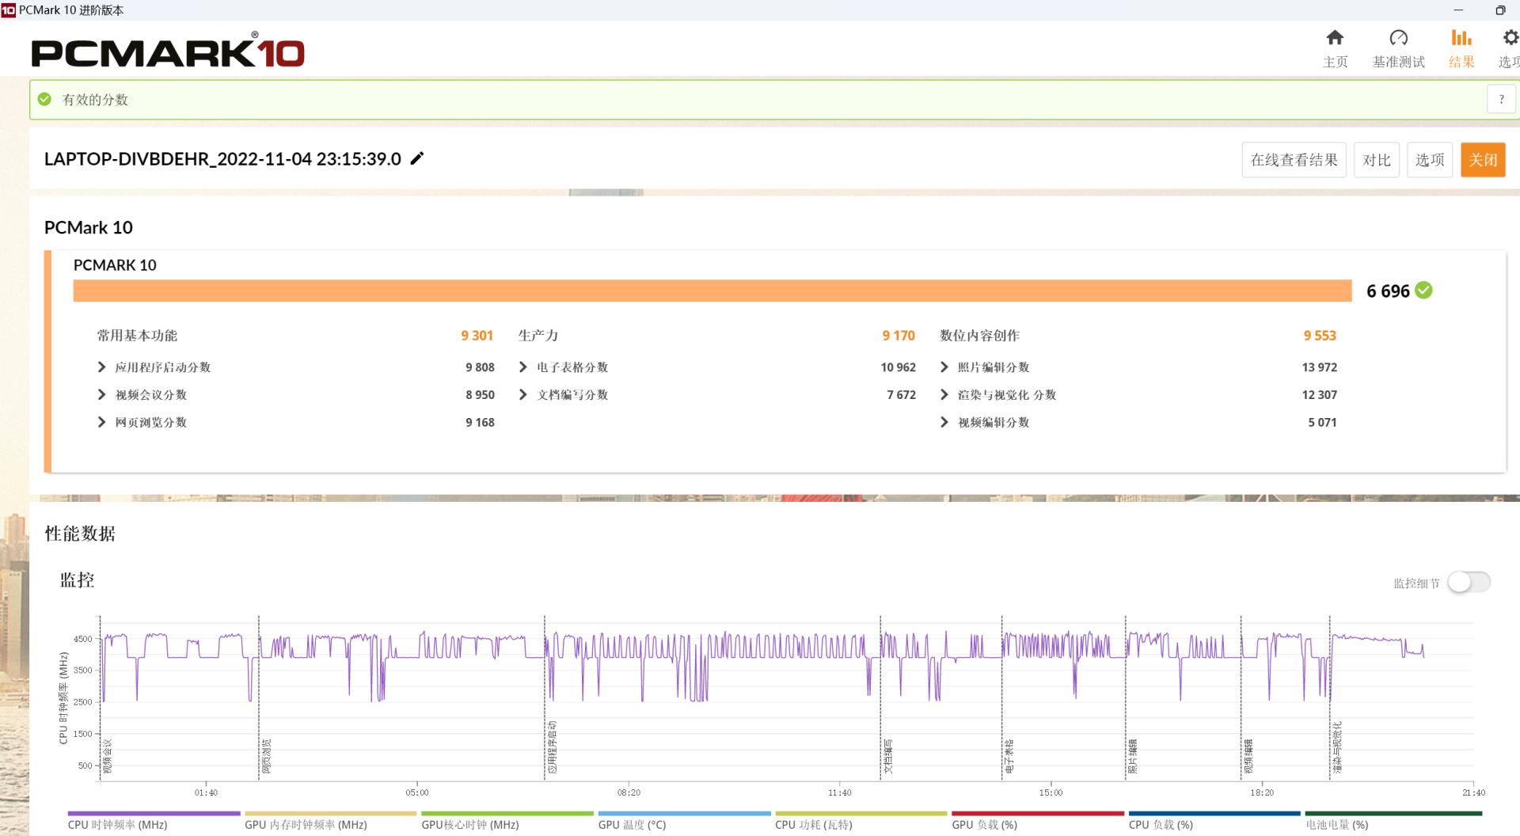Click the PCMark 10 icon in the title bar
Viewport: 1520px width, 836px height.
click(9, 10)
